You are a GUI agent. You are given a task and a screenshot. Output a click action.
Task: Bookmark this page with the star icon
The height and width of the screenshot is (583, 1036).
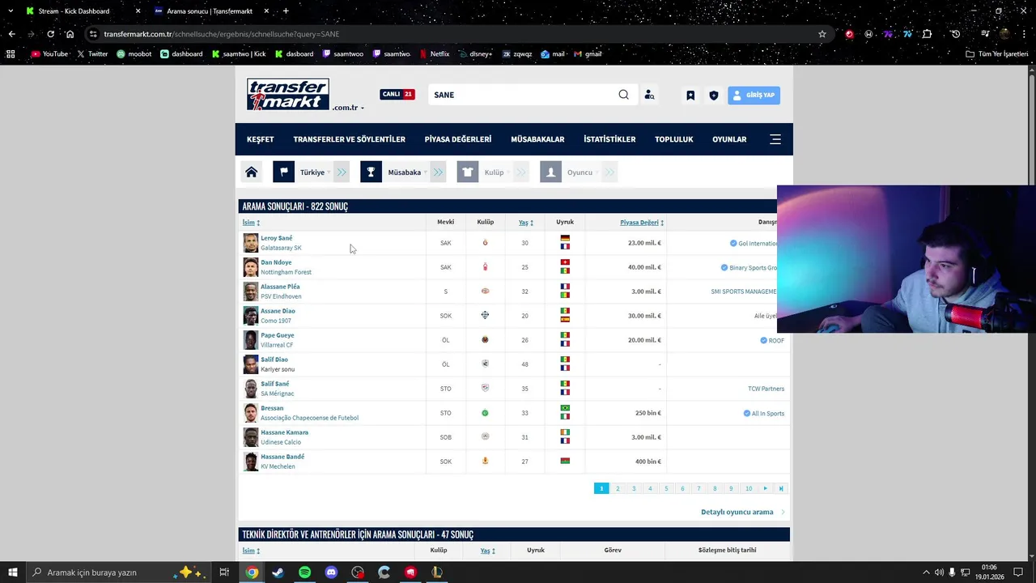(x=822, y=34)
